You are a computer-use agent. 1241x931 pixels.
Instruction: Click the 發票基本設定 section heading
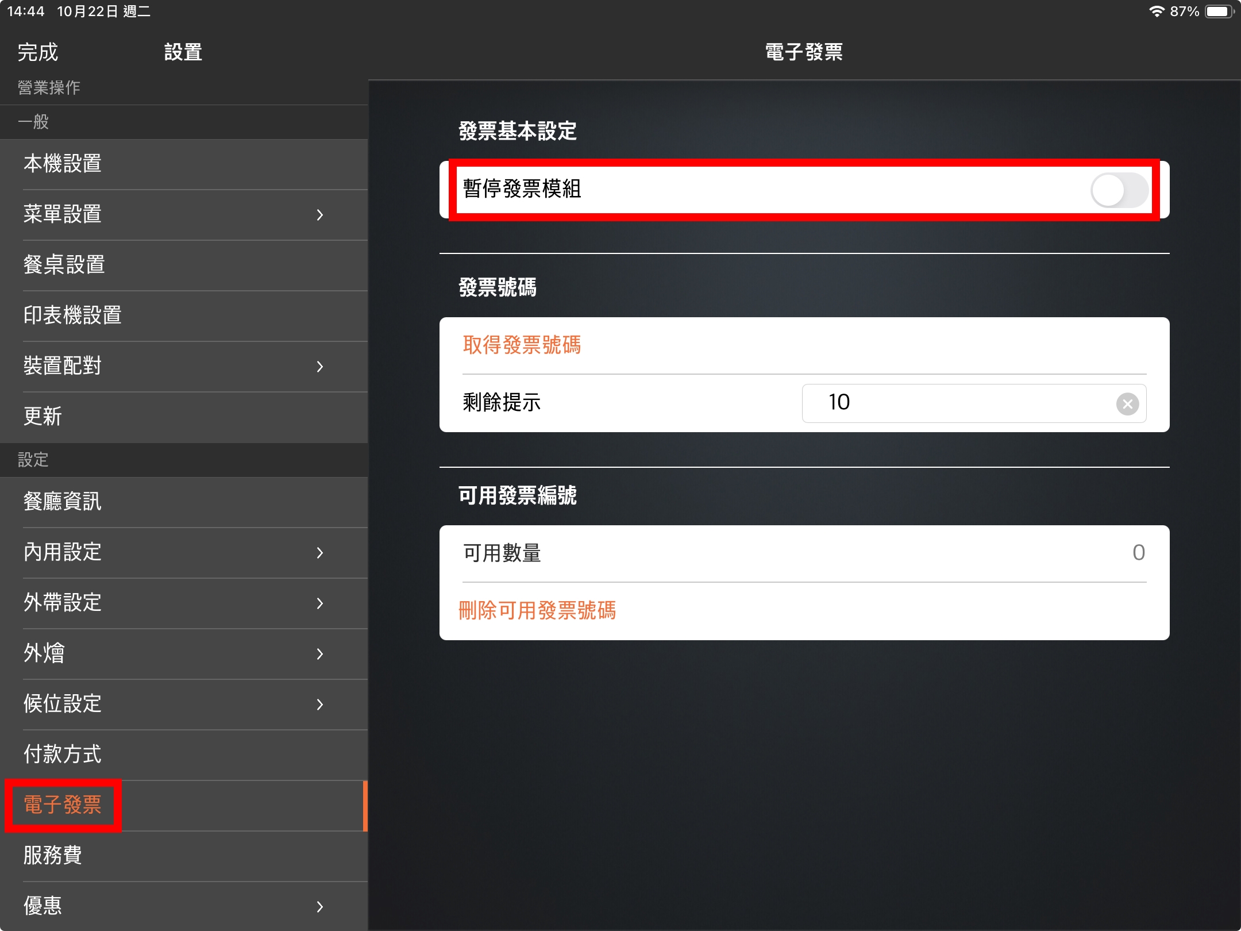[518, 131]
